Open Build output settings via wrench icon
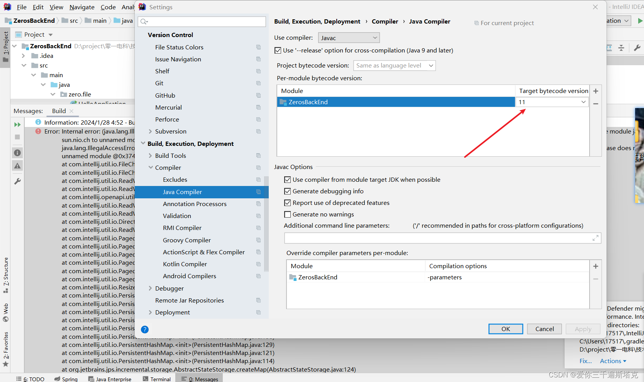 [x=17, y=181]
